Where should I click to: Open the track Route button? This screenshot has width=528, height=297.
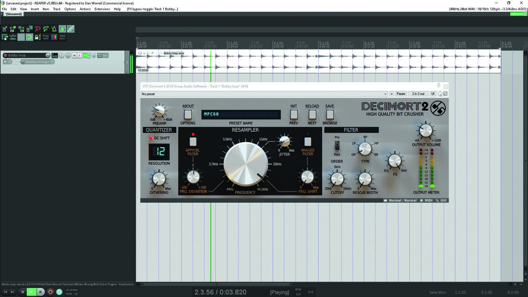(55, 55)
